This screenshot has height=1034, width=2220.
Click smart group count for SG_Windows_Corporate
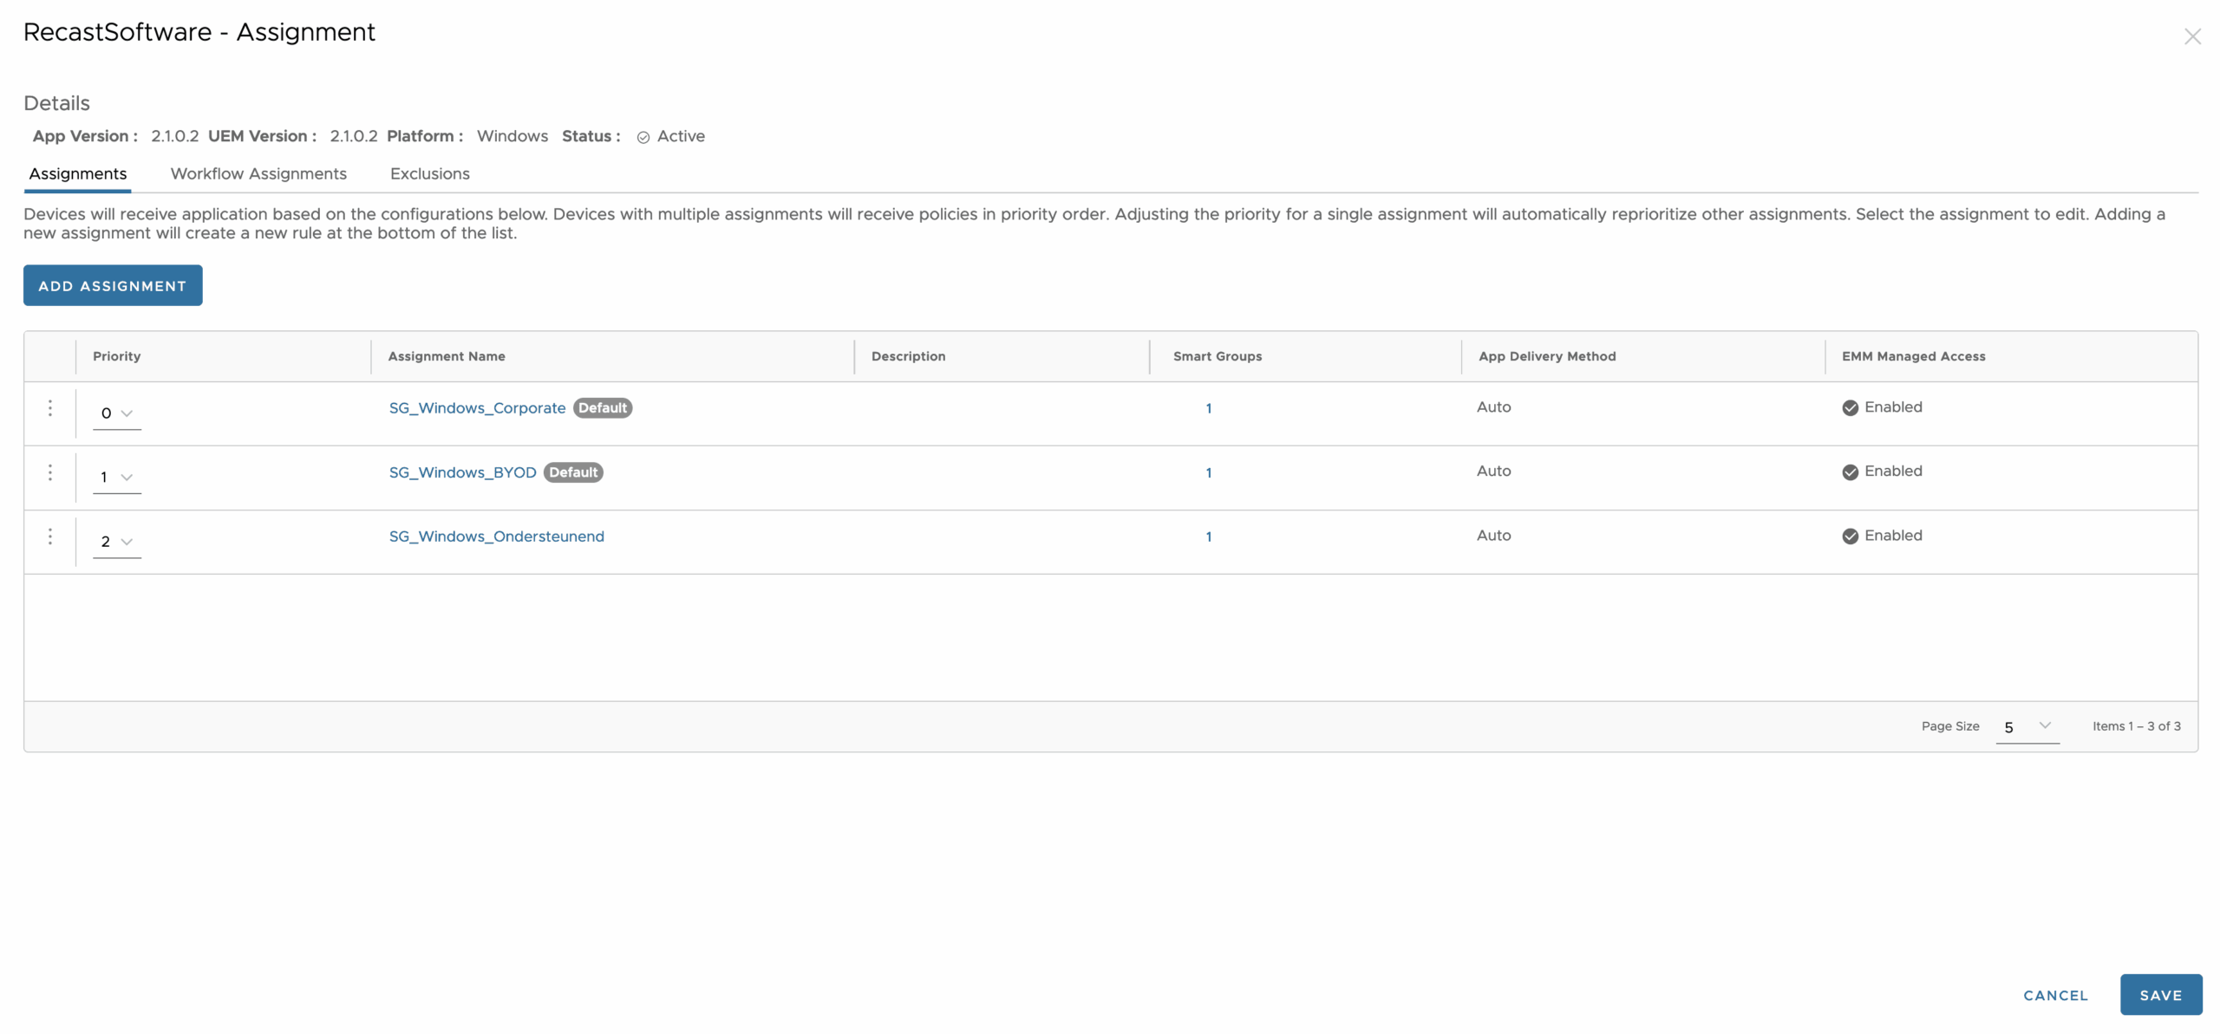tap(1208, 408)
